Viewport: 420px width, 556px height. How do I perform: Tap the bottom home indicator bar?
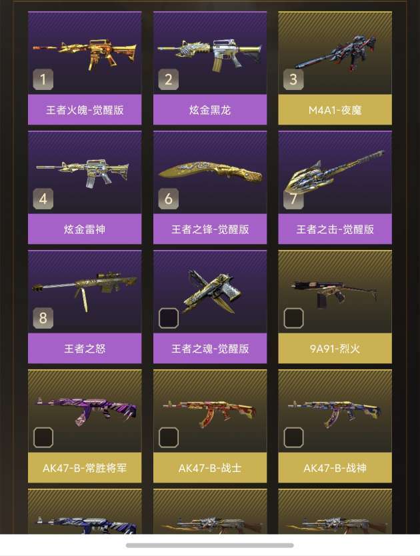click(209, 545)
